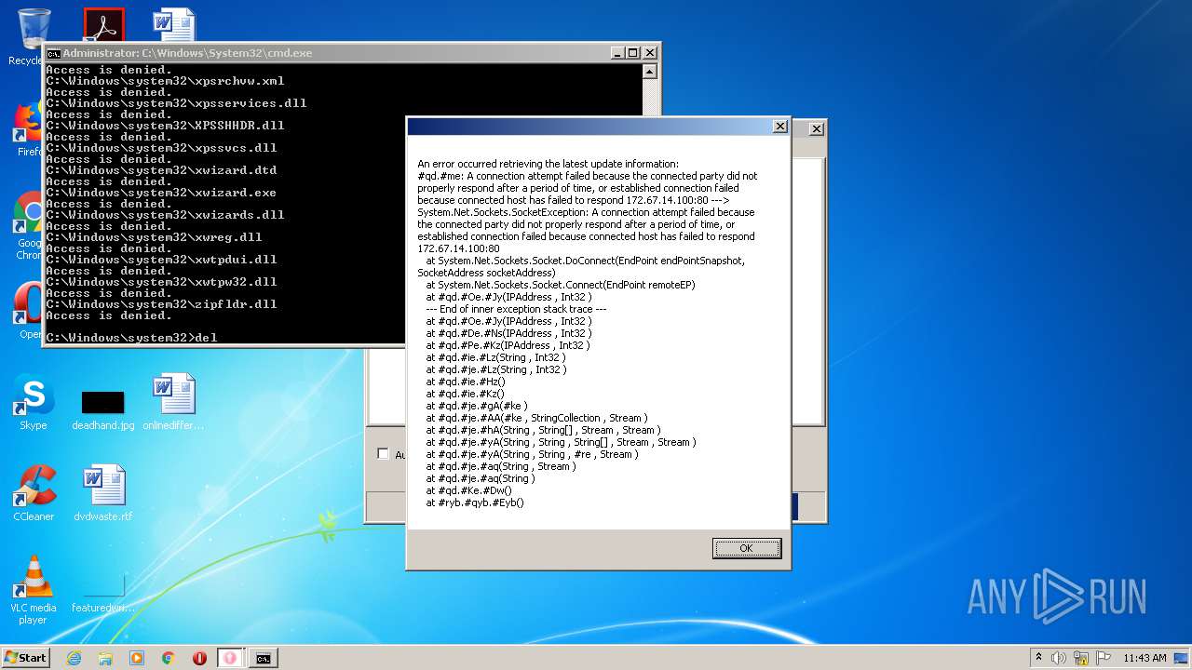
Task: Select the onlinediffer Word document
Action: point(173,402)
